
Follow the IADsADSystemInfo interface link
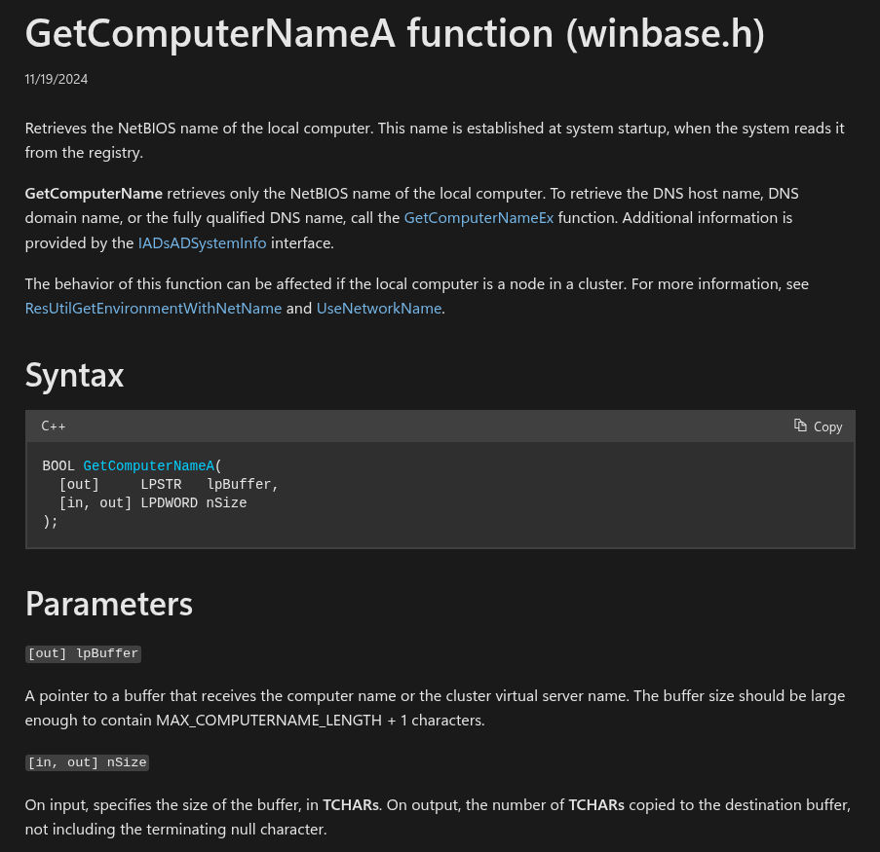click(x=202, y=243)
